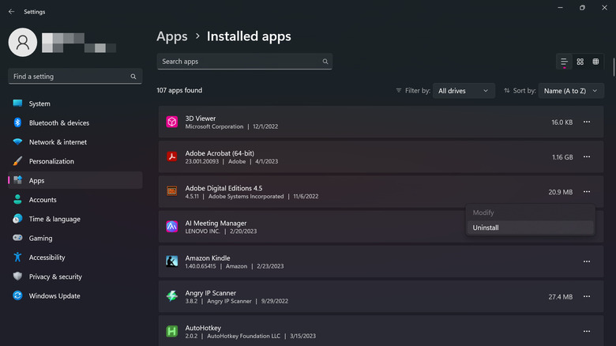Viewport: 616px width, 346px height.
Task: Open Bluetooth & devices settings
Action: [59, 123]
